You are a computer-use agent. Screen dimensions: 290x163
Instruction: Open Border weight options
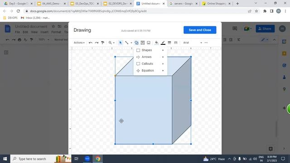pos(169,43)
